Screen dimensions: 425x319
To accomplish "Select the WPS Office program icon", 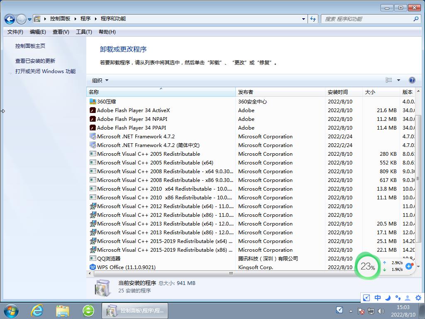I will [x=93, y=267].
